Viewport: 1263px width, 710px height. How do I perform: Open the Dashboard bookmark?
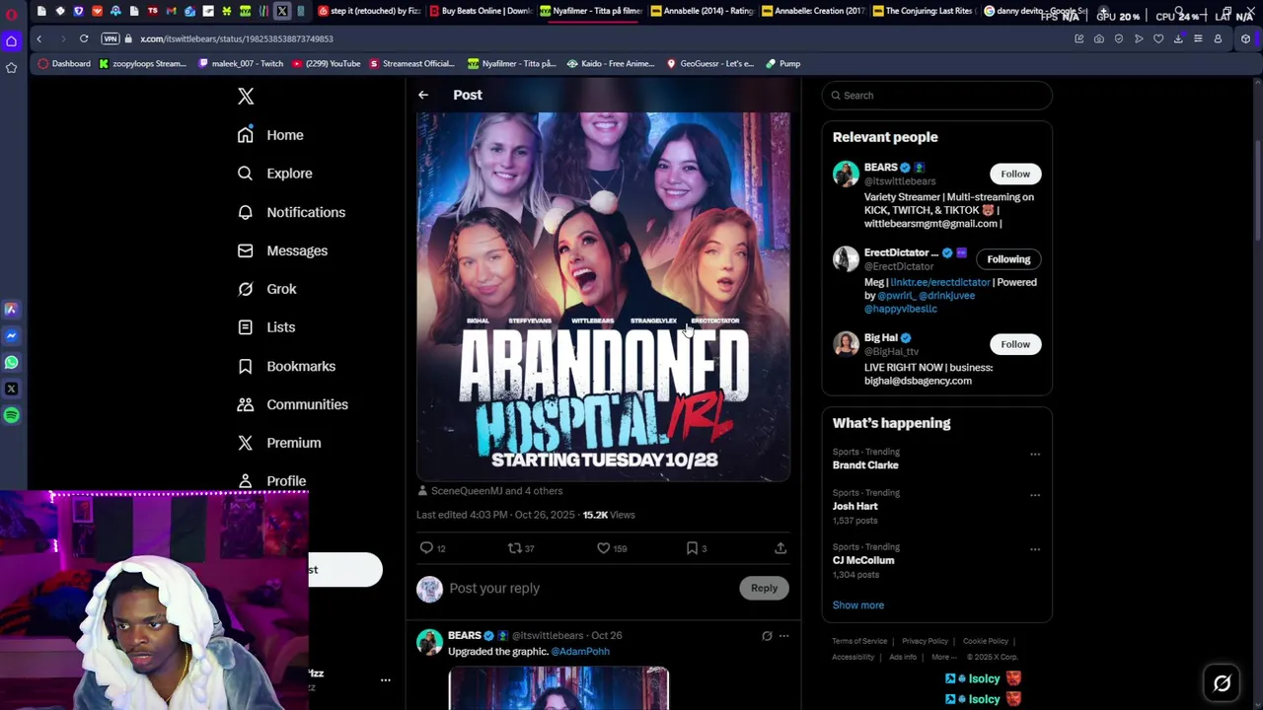click(64, 63)
